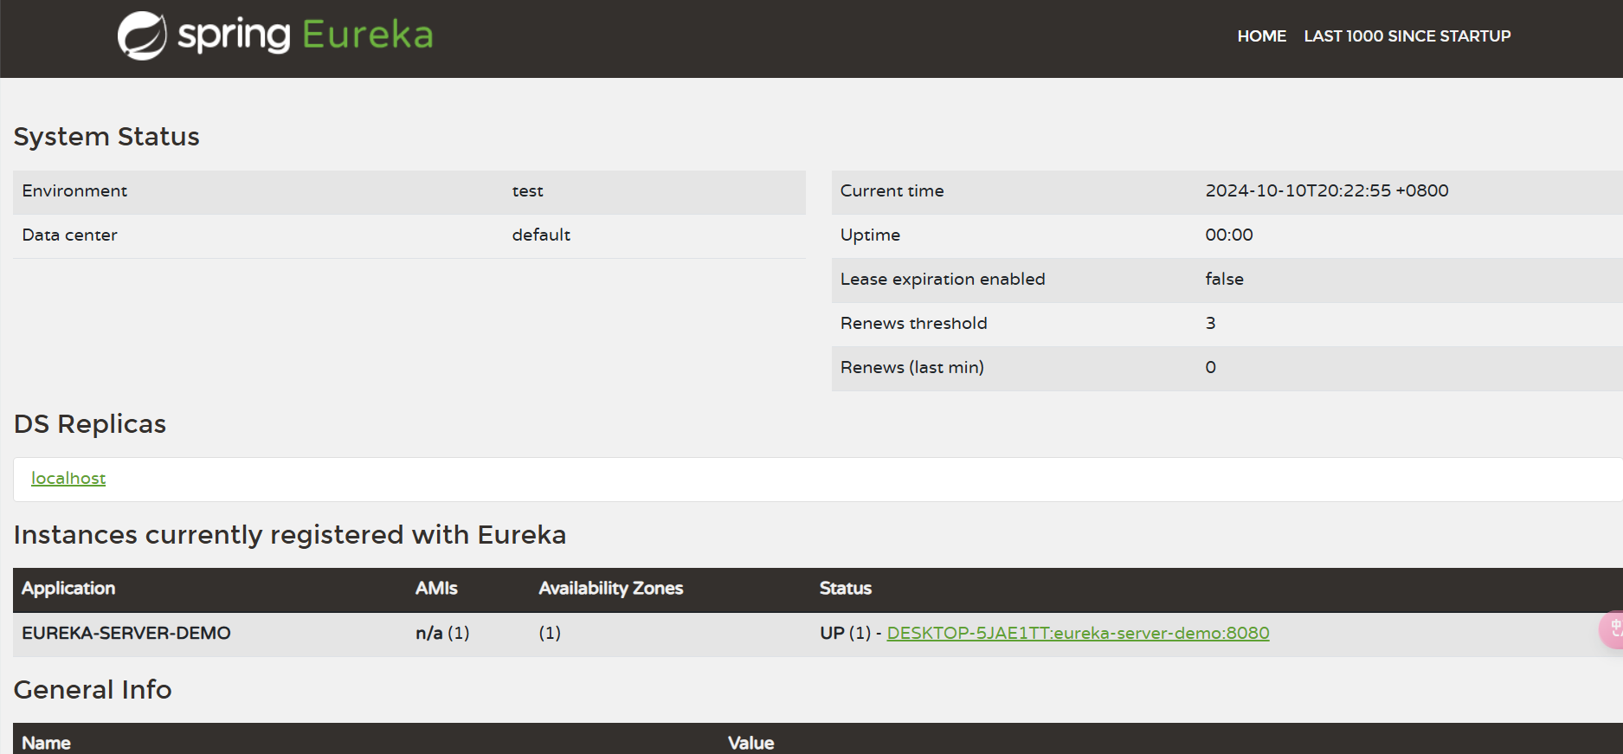Select the Renews threshold label
The image size is (1623, 754).
[x=913, y=324]
